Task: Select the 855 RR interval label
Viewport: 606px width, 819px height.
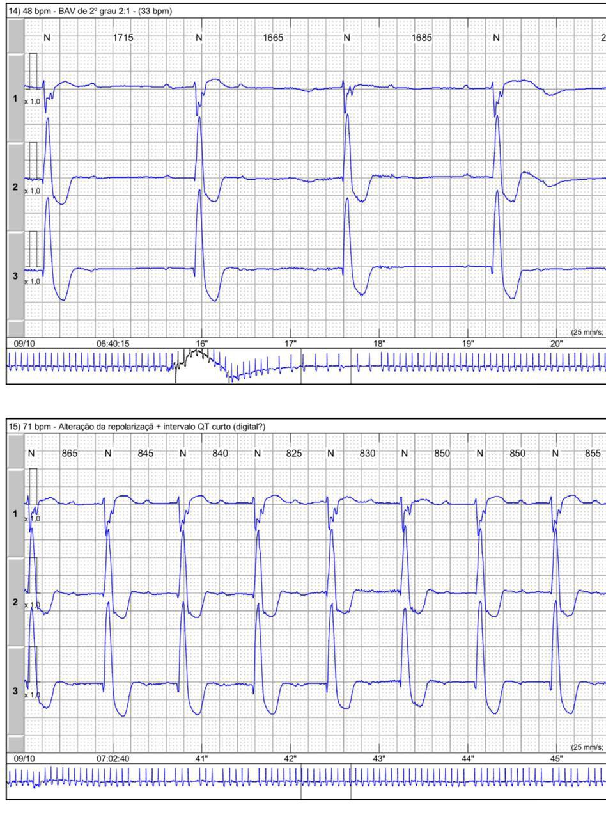Action: tap(593, 454)
